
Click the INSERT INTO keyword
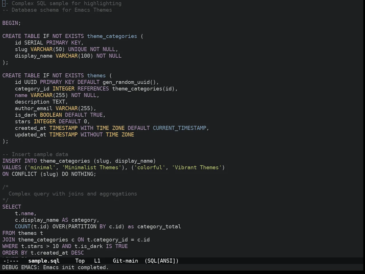click(x=20, y=161)
